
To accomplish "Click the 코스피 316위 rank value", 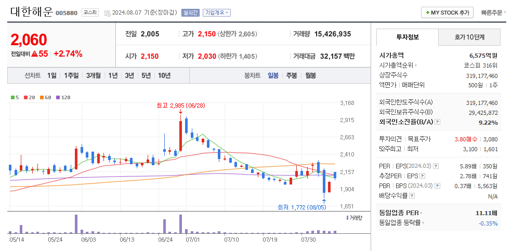I will (x=481, y=65).
